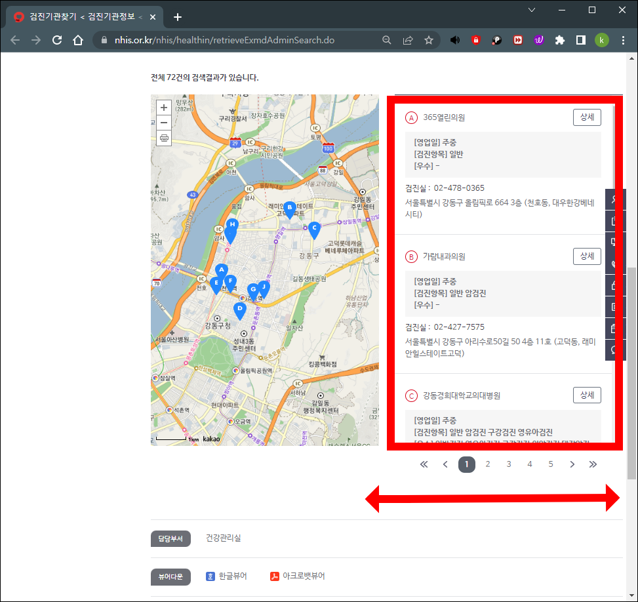Close the 검진기관찾기 tab

(153, 16)
